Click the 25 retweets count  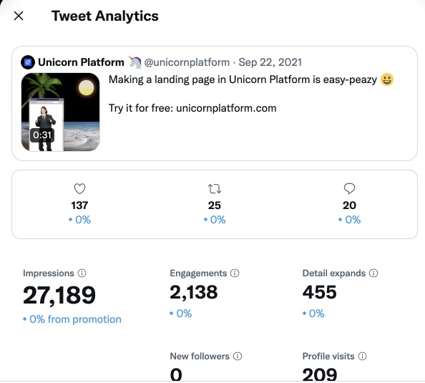215,205
